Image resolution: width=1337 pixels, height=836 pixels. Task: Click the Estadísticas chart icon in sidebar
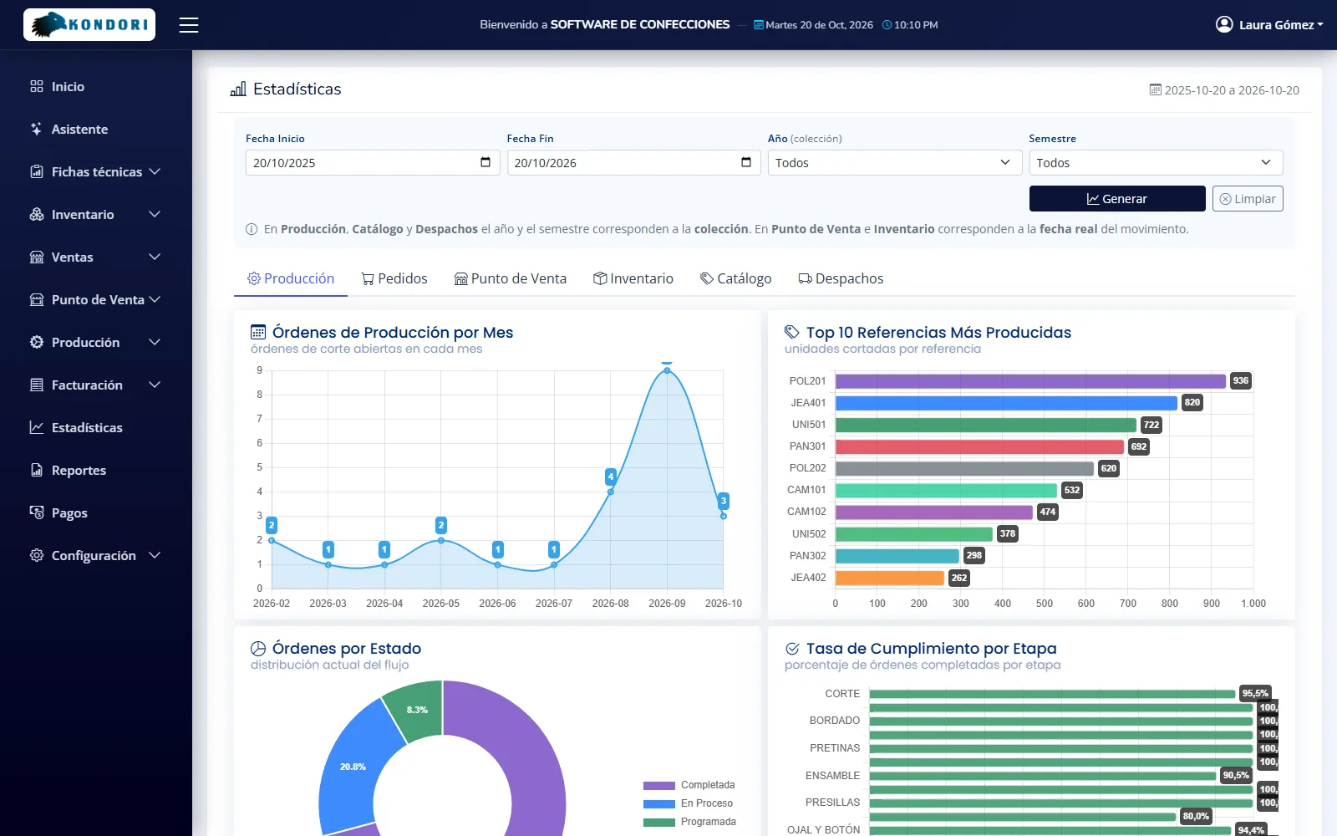[x=37, y=427]
